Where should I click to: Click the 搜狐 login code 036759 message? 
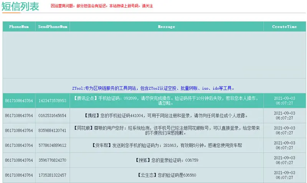(x=167, y=160)
